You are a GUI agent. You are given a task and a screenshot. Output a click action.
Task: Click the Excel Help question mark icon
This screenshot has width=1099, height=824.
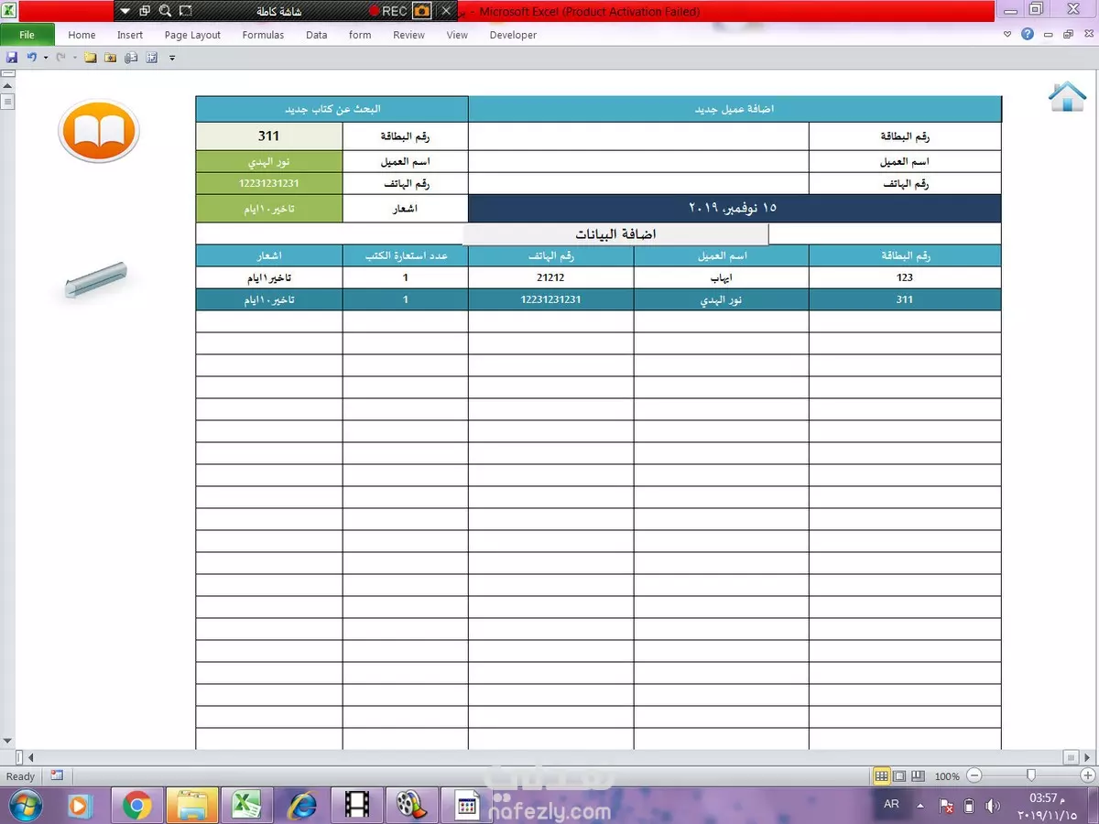pos(1028,34)
